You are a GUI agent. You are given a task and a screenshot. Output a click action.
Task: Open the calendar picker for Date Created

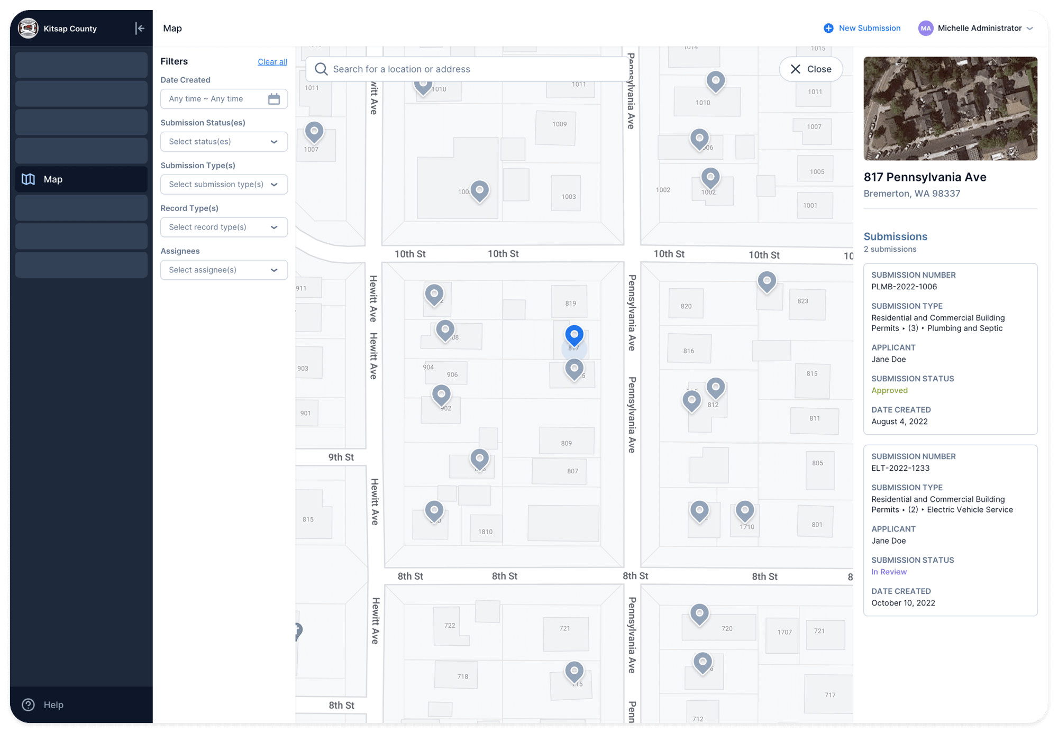tap(274, 98)
